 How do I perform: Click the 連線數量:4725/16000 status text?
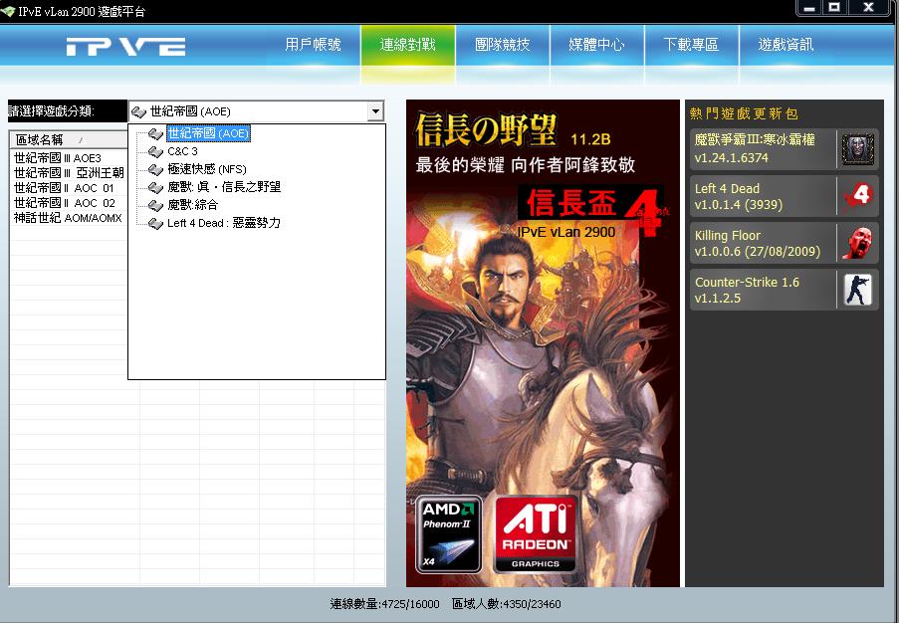[384, 603]
